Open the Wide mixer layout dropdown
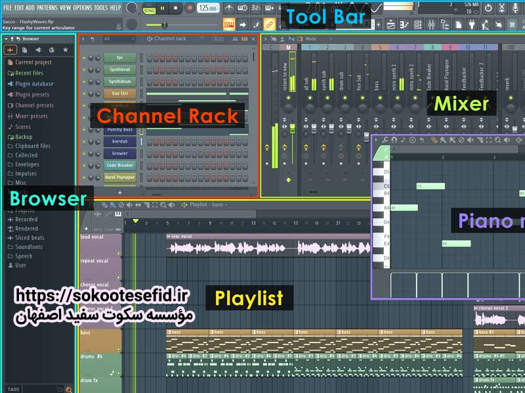 click(318, 39)
